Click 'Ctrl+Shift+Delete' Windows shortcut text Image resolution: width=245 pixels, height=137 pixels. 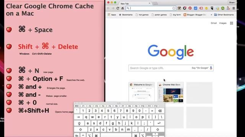click(42, 54)
